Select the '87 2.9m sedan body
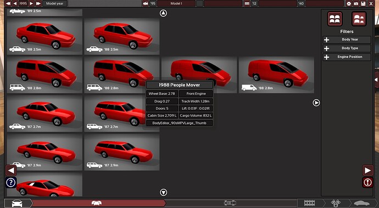The height and width of the screenshot is (208, 379). click(44, 152)
